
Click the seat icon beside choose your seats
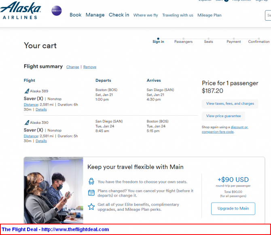91,182
